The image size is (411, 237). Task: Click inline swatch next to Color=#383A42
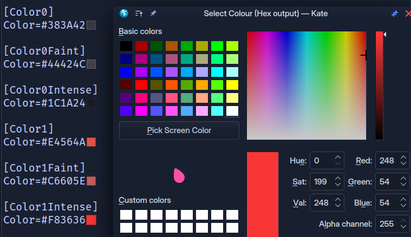pyautogui.click(x=91, y=25)
